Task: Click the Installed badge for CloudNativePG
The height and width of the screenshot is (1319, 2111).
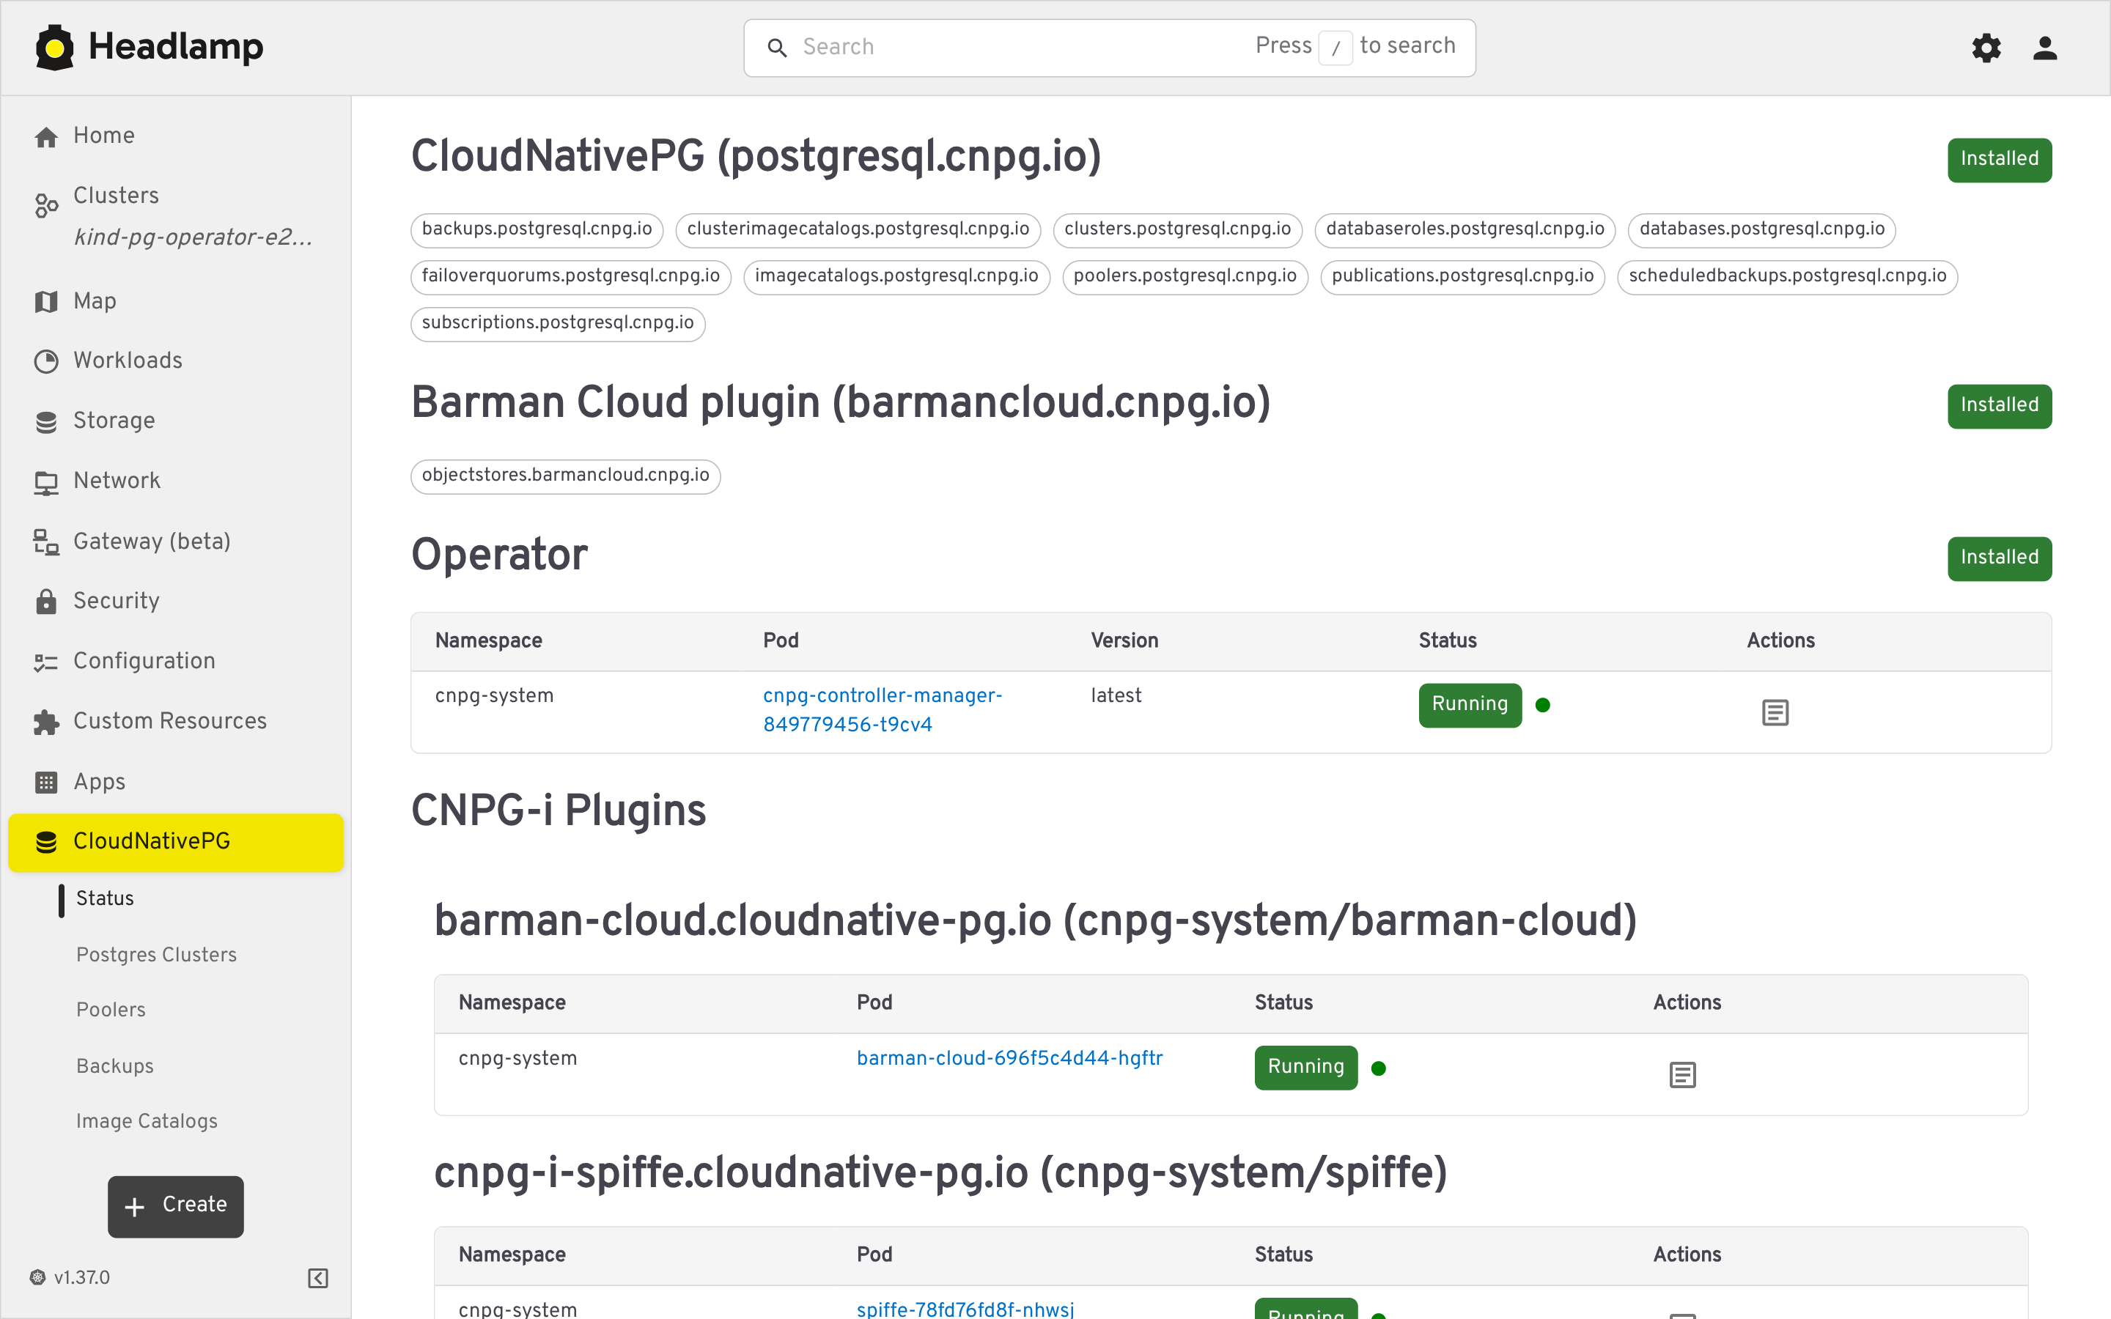Action: point(2000,160)
